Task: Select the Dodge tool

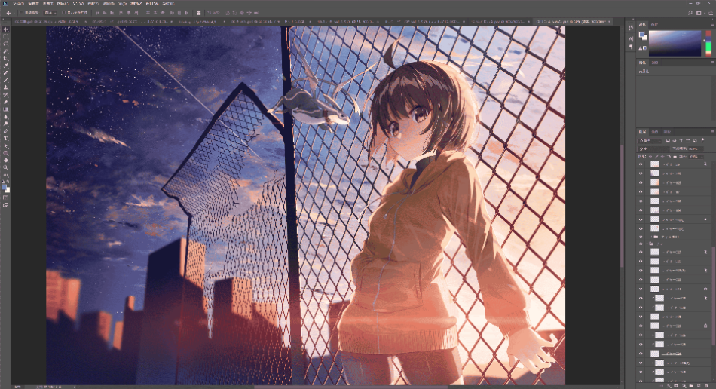Action: coord(5,124)
